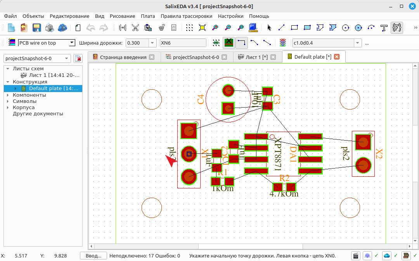Click the new project file icon
The image size is (419, 261).
pyautogui.click(x=11, y=28)
